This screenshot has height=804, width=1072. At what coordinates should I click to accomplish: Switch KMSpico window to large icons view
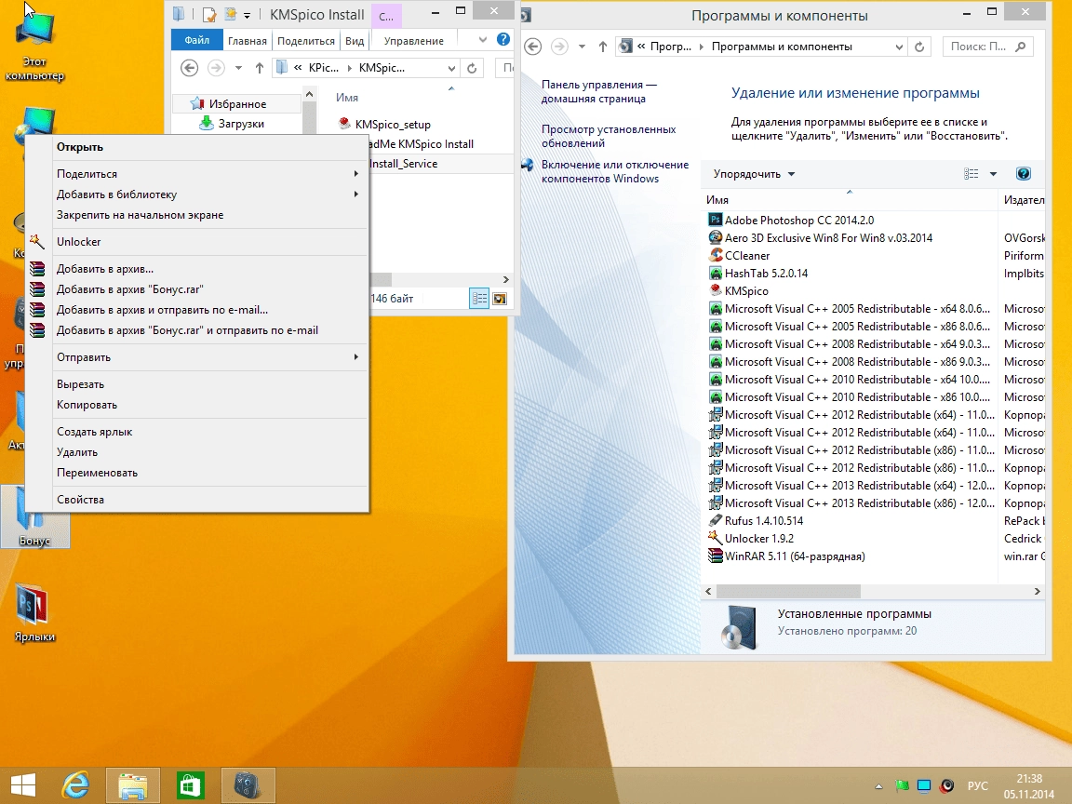[501, 298]
